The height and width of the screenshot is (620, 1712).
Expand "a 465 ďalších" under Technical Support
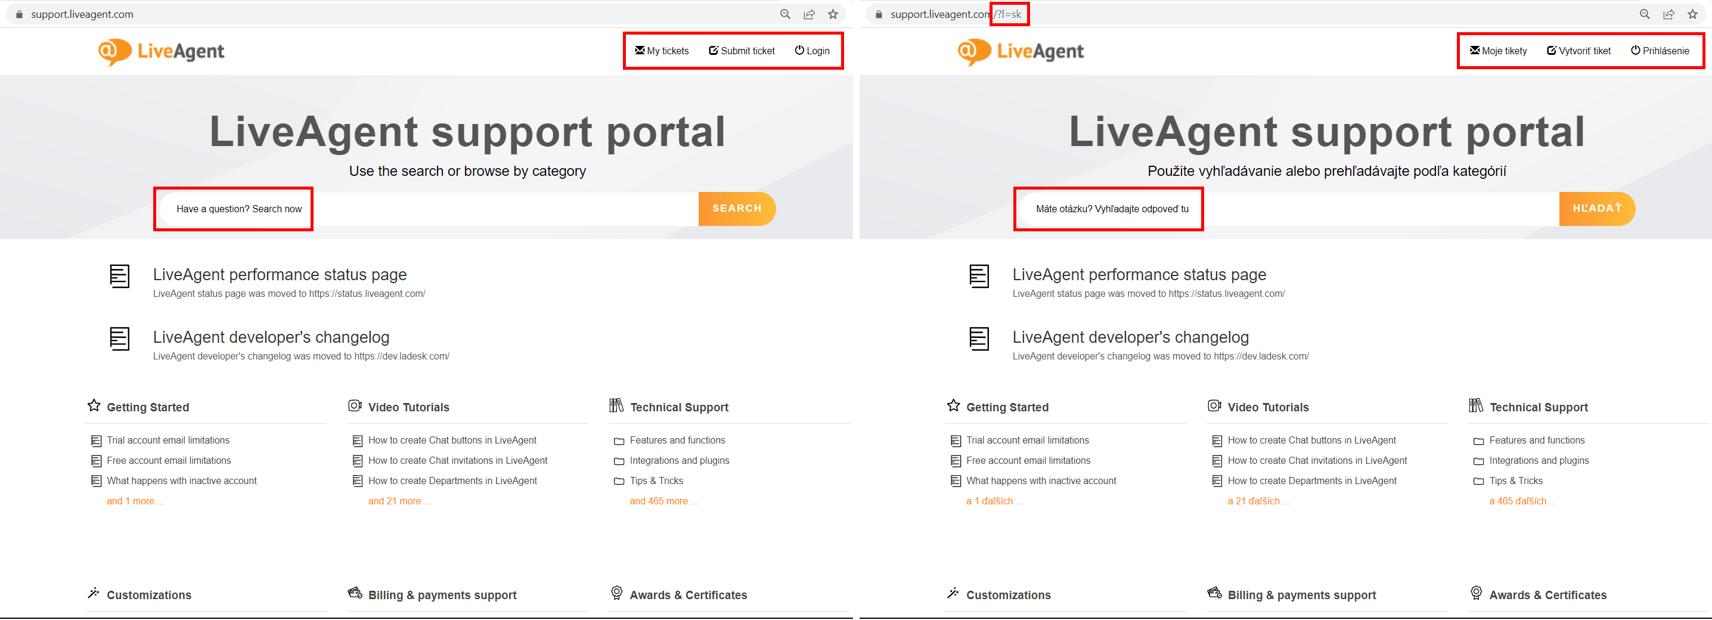[x=1522, y=500]
